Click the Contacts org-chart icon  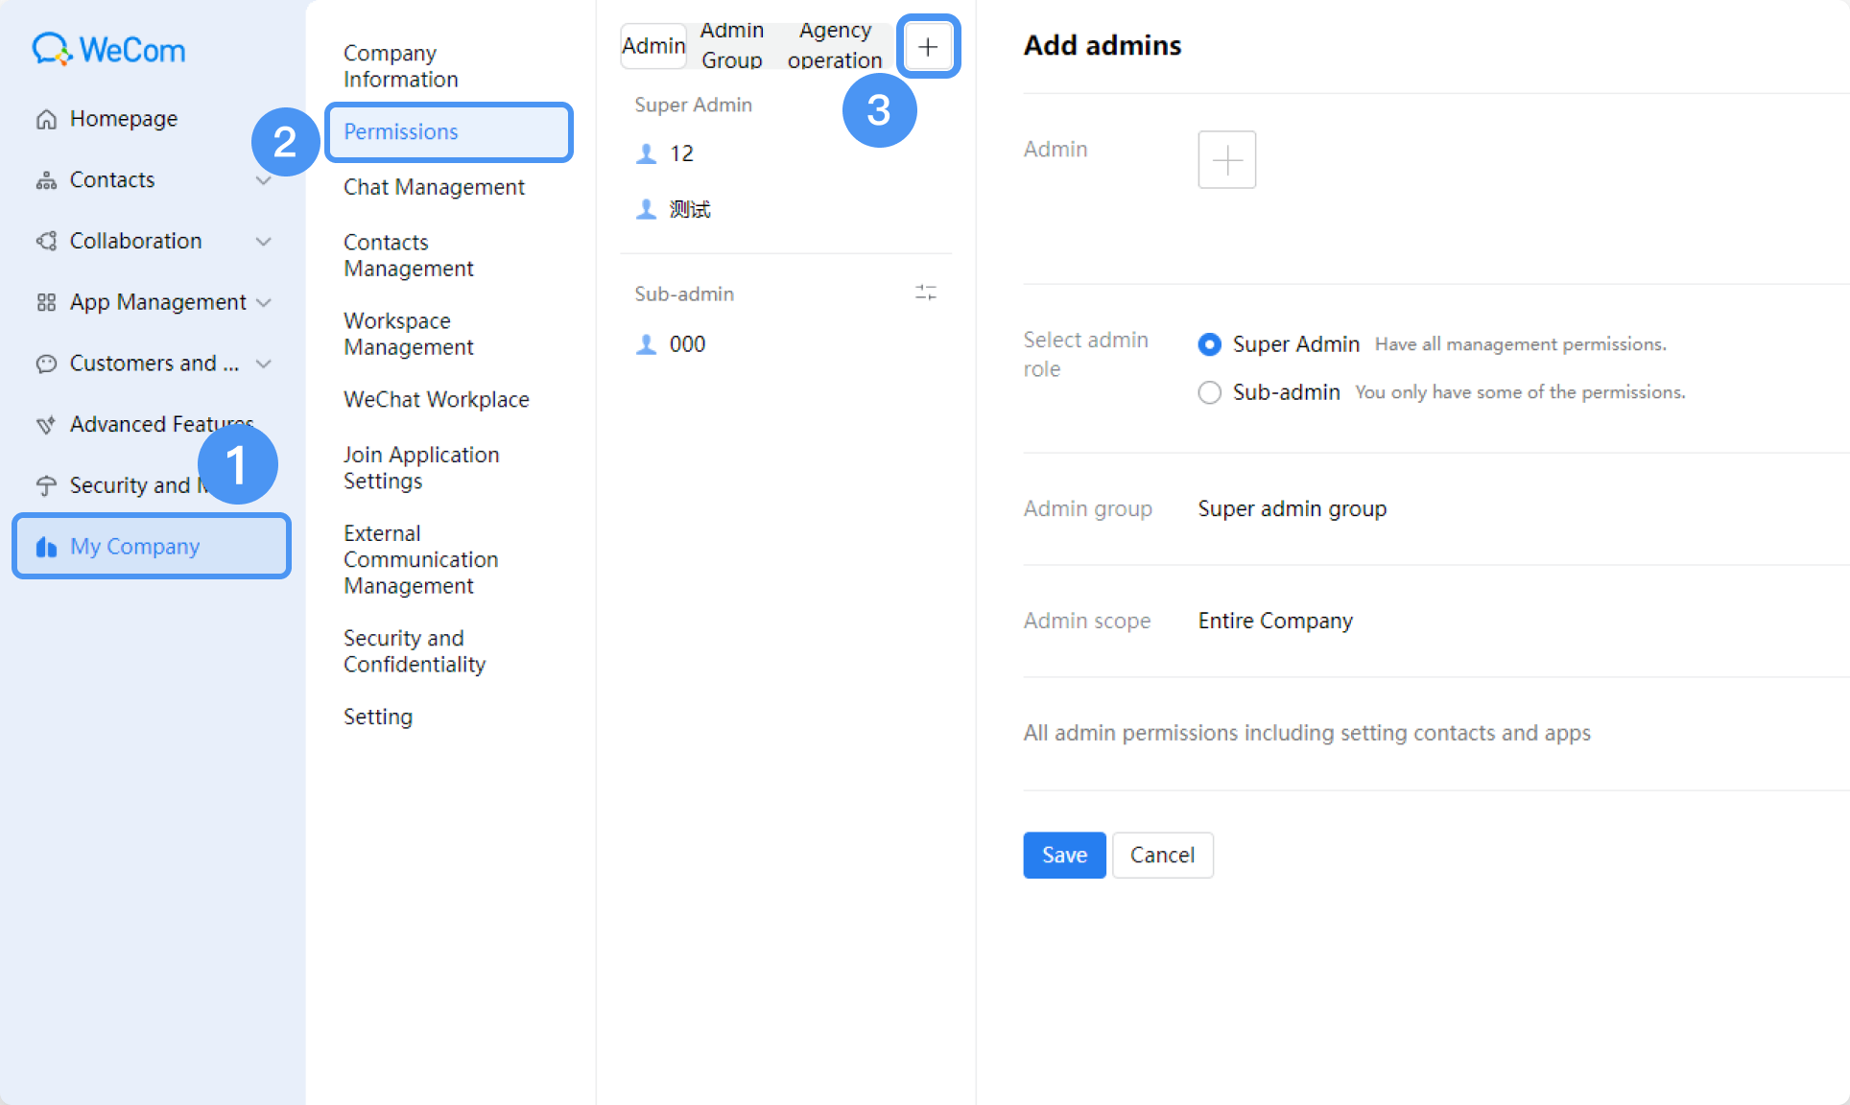46,180
